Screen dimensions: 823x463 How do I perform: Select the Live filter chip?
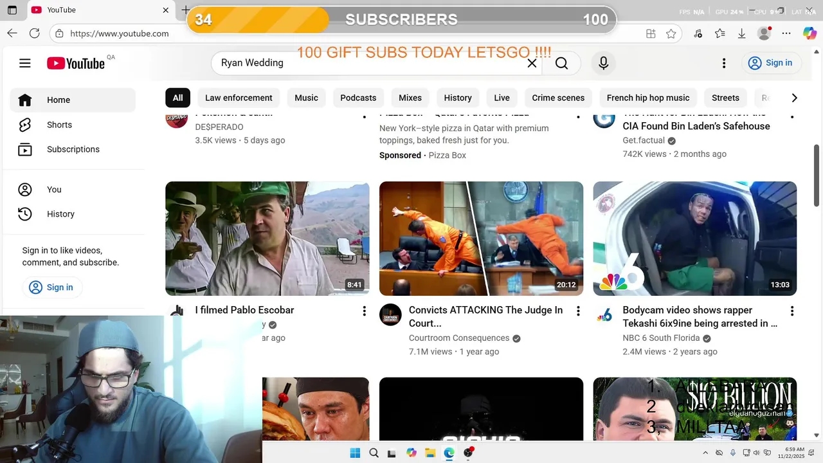pos(502,98)
